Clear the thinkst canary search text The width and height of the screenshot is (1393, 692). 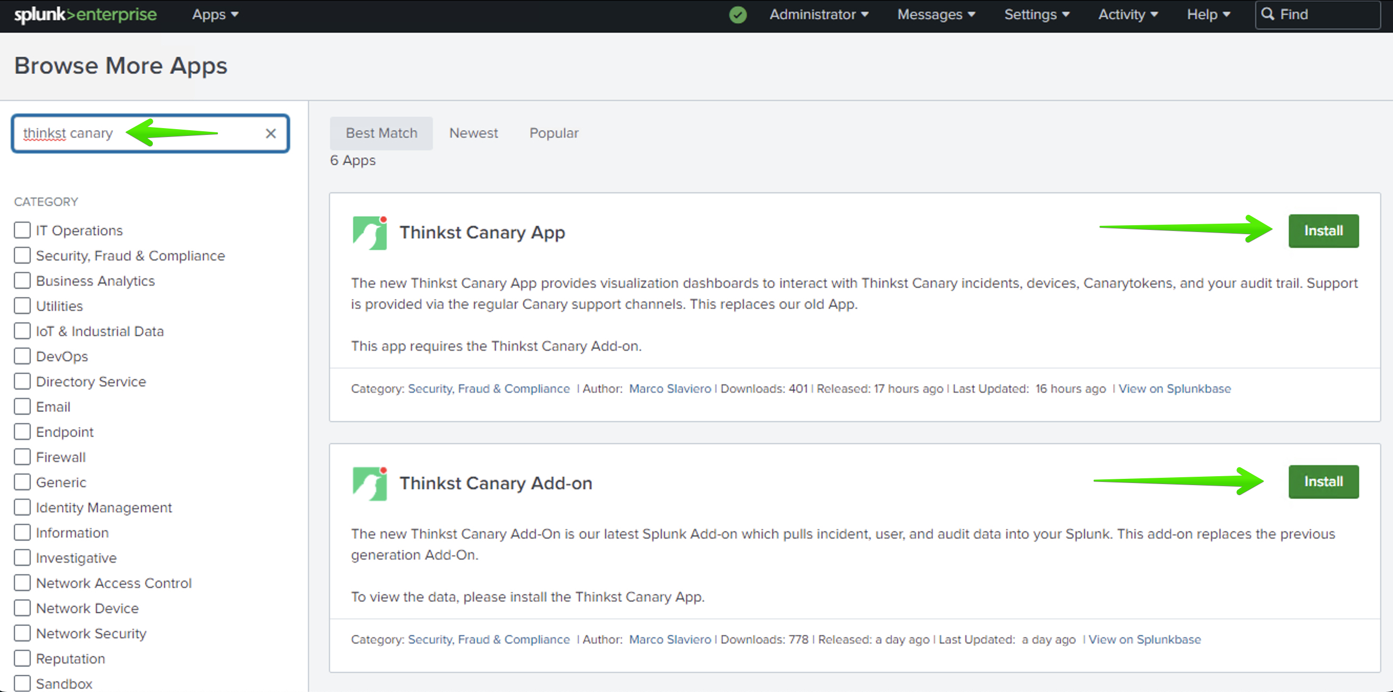(271, 133)
